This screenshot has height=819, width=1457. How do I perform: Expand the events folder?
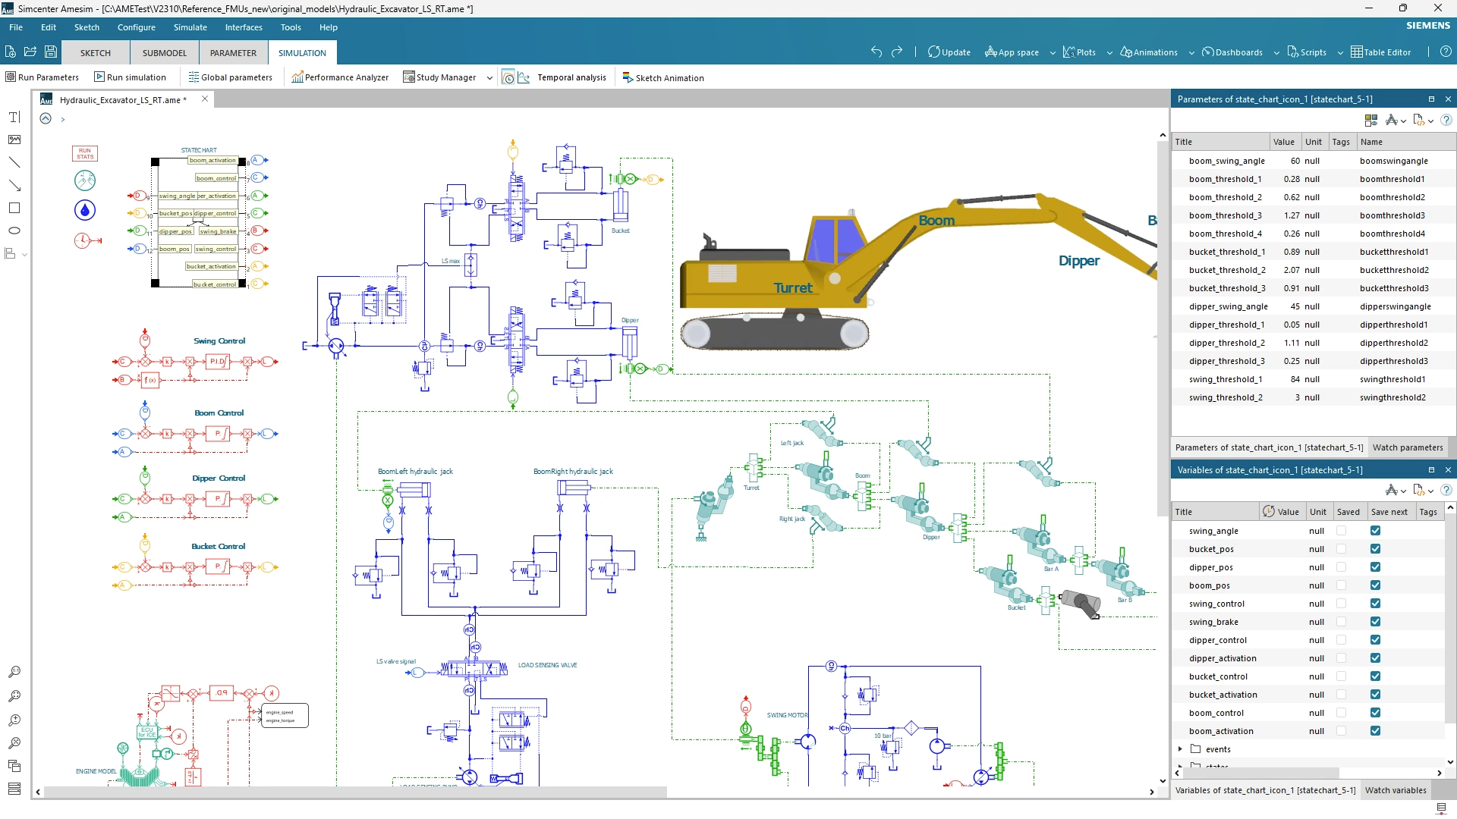pos(1180,749)
